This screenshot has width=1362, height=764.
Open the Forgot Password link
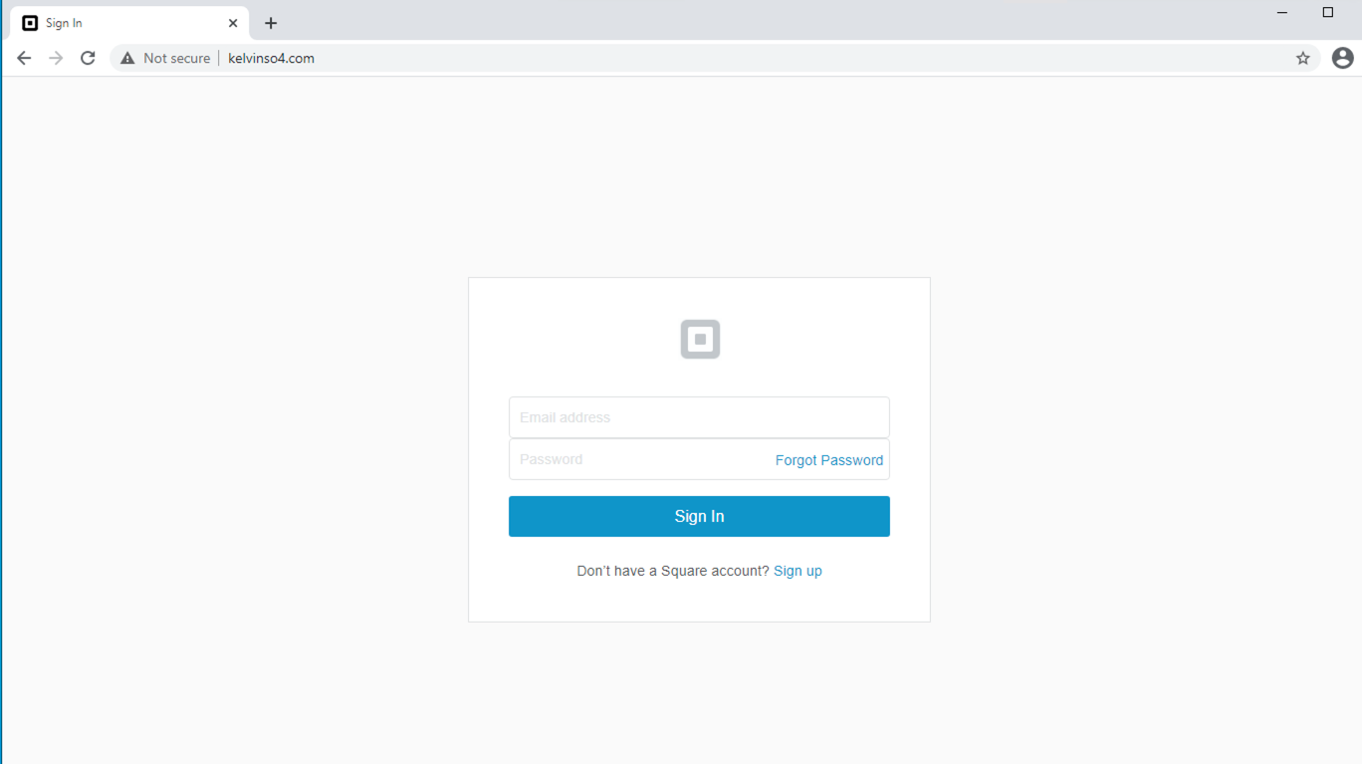(829, 460)
